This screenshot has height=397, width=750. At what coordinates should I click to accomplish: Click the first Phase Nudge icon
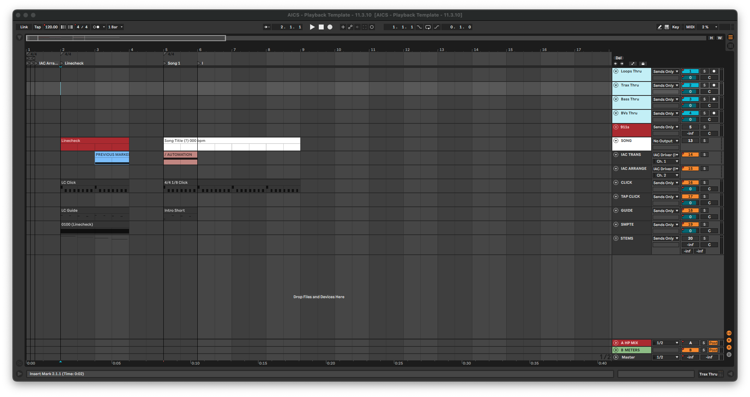(63, 27)
